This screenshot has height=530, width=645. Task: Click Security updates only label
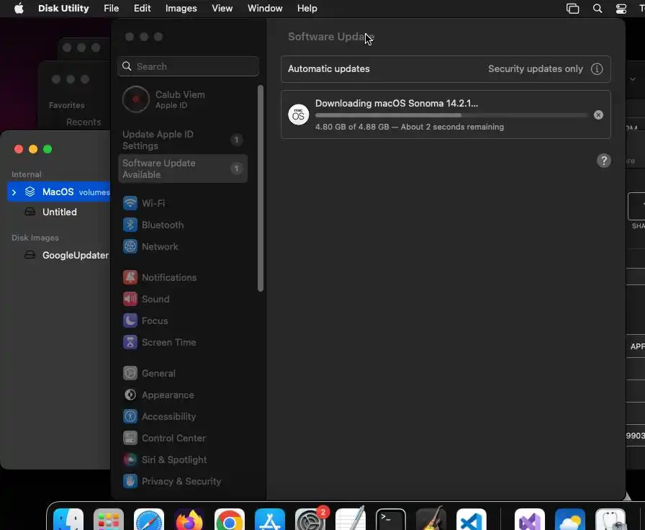point(536,68)
